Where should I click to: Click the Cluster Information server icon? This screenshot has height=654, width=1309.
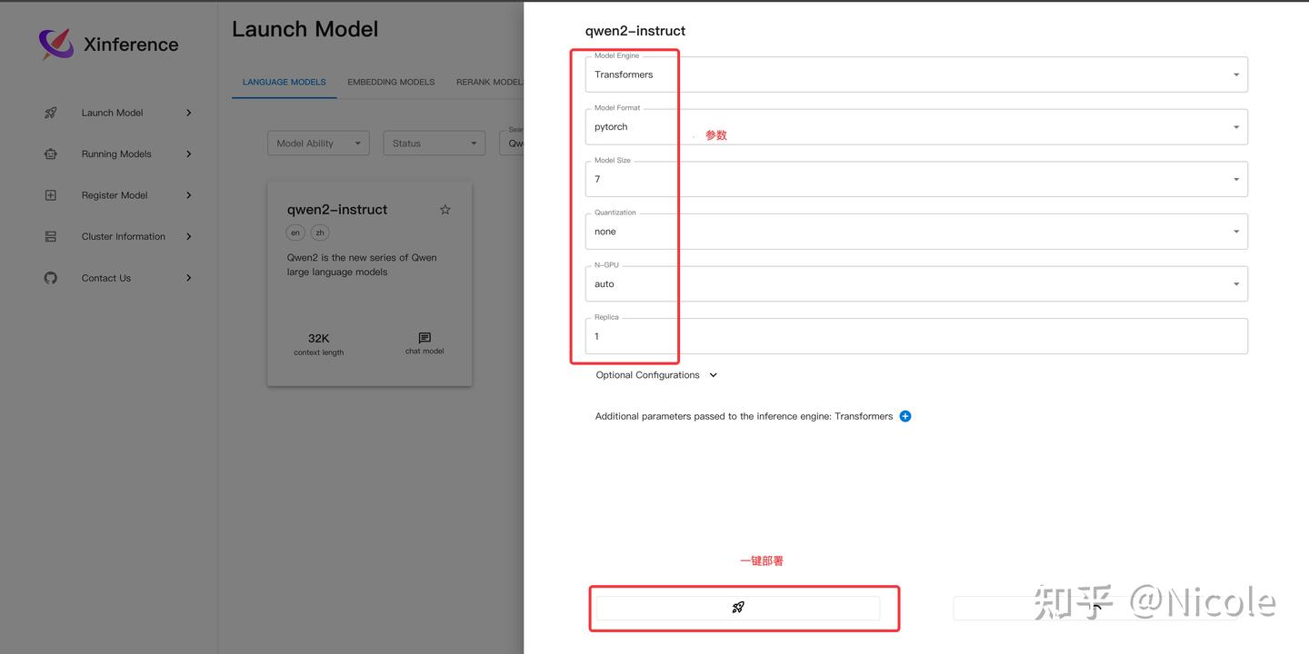51,236
